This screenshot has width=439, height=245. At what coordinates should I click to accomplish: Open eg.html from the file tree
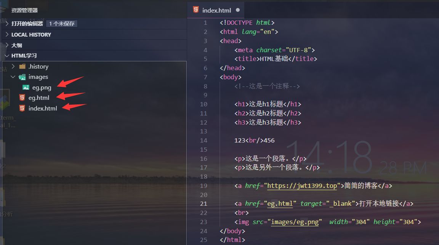pyautogui.click(x=38, y=98)
